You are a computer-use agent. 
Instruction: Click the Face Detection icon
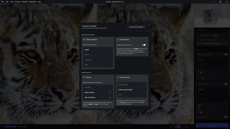pyautogui.click(x=118, y=40)
